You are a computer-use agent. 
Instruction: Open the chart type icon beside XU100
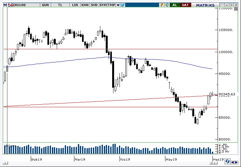11,5
